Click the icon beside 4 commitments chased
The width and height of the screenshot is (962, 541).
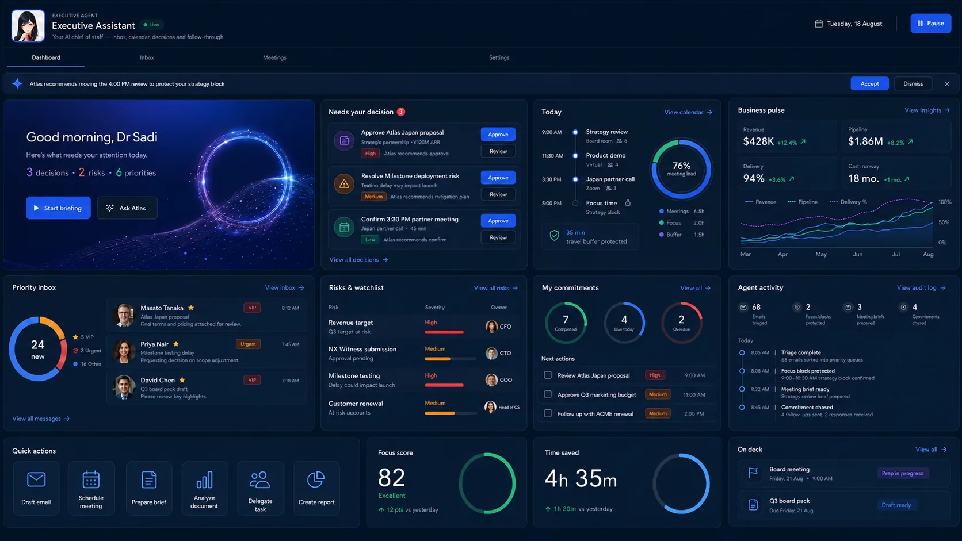(x=903, y=307)
